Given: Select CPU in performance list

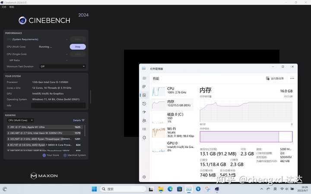Looking at the screenshot, I should [172, 91].
